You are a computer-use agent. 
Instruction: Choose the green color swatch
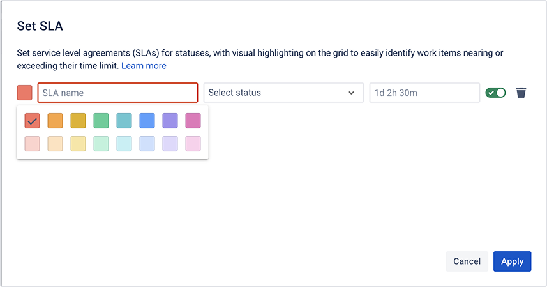[x=101, y=121]
